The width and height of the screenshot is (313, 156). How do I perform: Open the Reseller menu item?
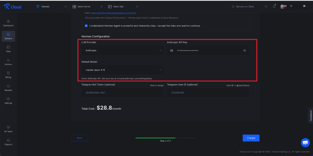pos(8,88)
